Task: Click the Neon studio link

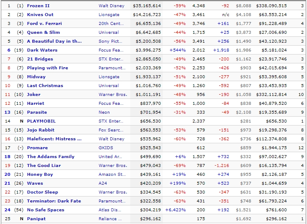Action: [x=104, y=112]
